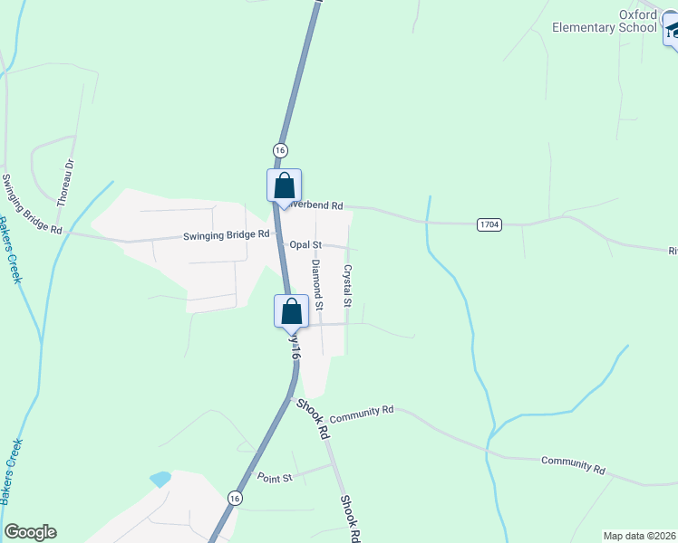Screen dimensions: 678x543
Task: Click the Oxford Elementary School label
Action: click(605, 21)
